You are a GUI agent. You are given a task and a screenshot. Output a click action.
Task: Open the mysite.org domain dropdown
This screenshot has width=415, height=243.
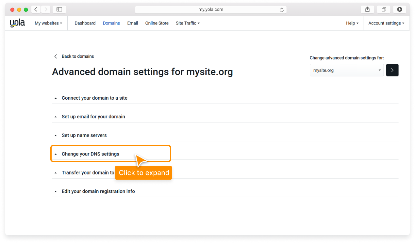tap(346, 70)
